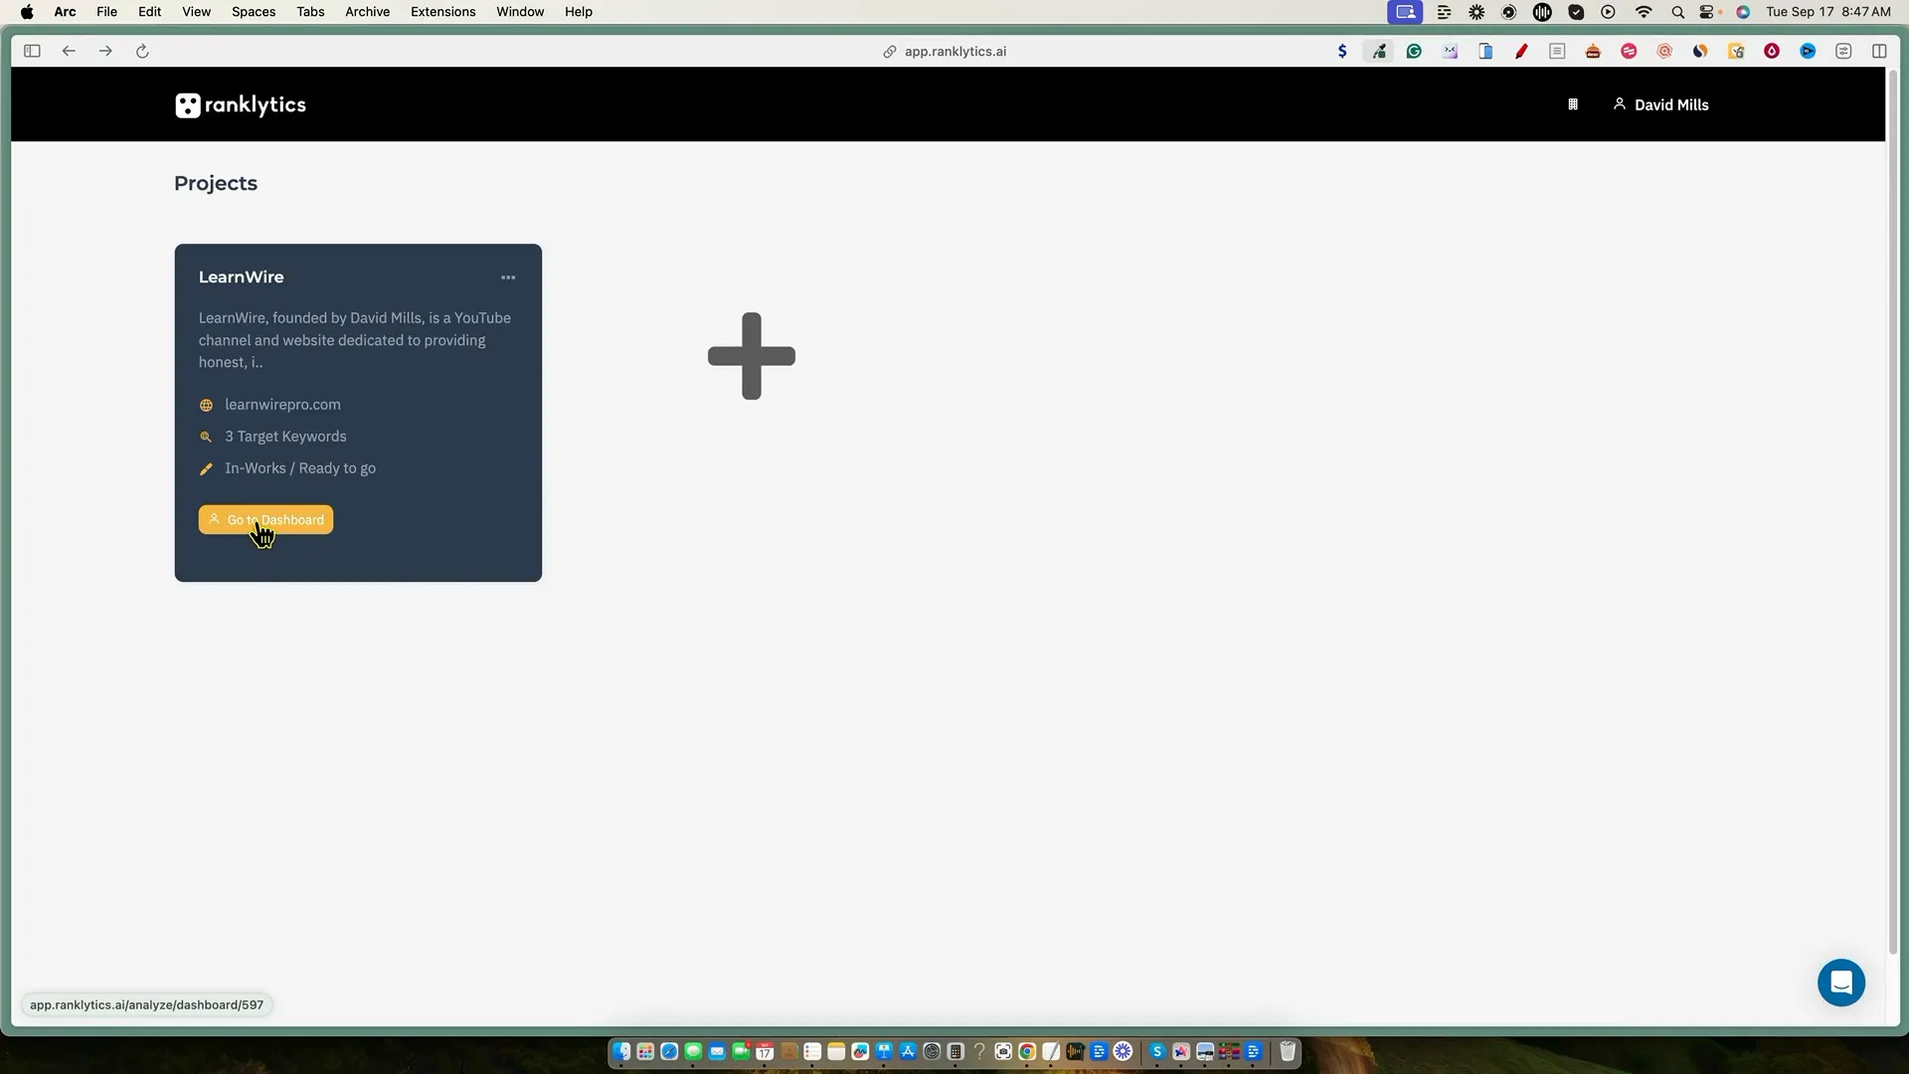Reload the page
The width and height of the screenshot is (1909, 1074).
(x=142, y=51)
